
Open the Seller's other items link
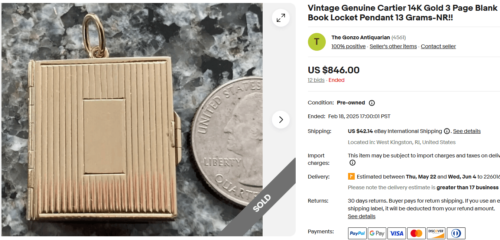pos(393,46)
